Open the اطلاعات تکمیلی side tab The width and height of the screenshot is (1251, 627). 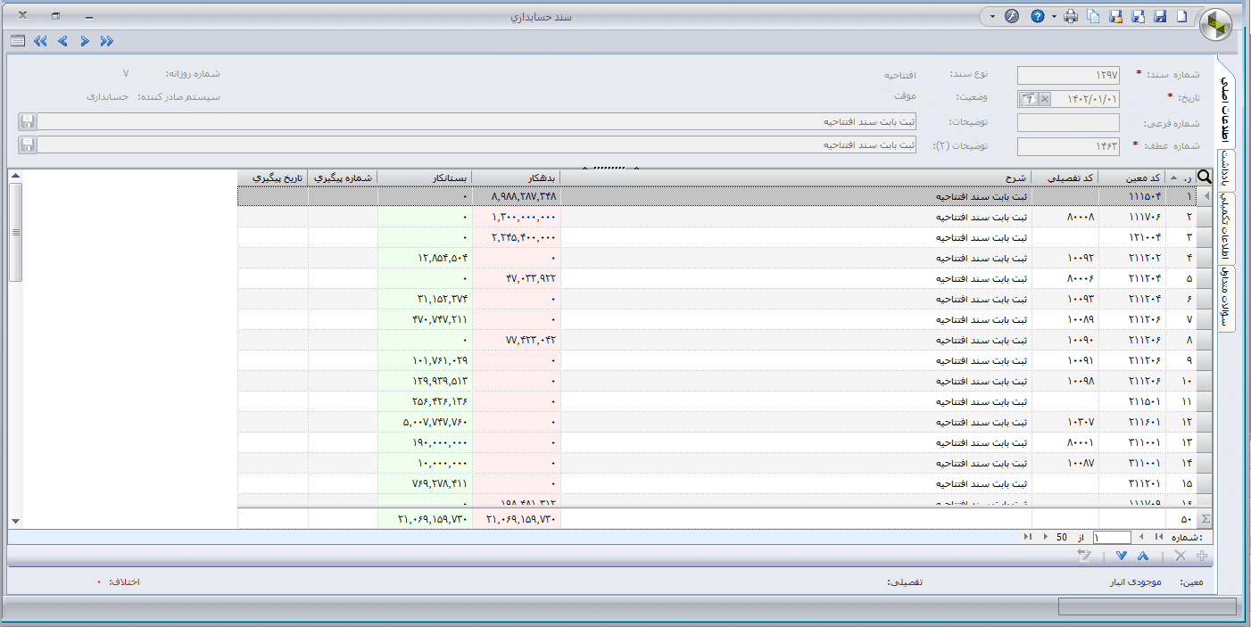pos(1228,227)
